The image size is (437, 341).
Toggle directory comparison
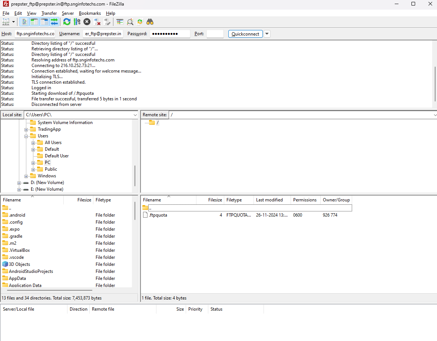(130, 22)
